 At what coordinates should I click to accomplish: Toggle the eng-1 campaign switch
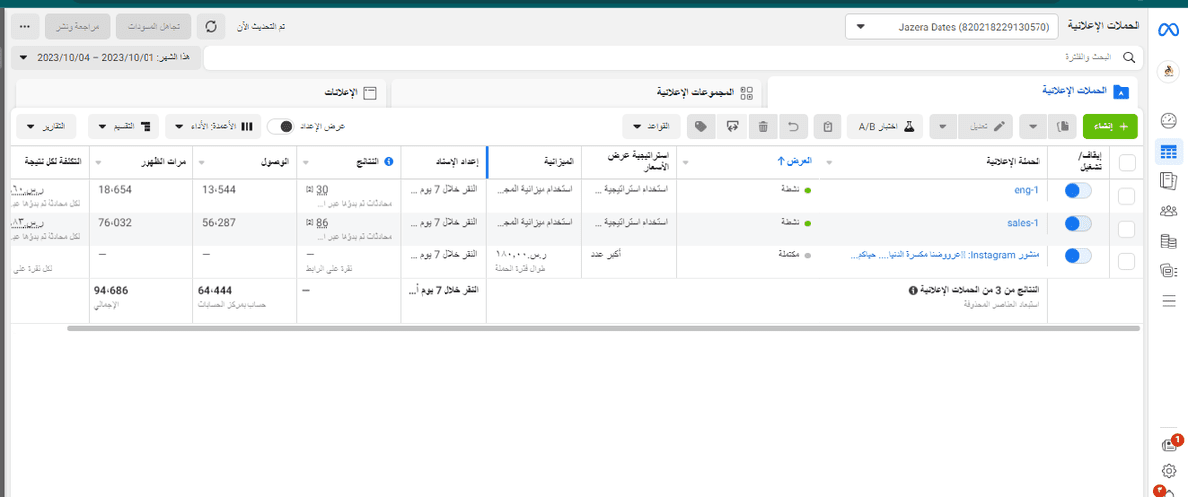[x=1077, y=192]
